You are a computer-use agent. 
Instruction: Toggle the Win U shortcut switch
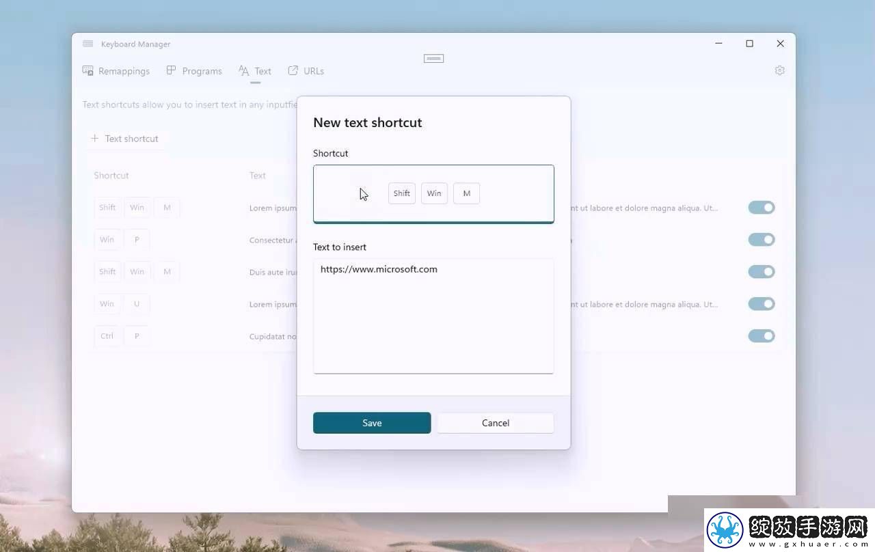762,304
